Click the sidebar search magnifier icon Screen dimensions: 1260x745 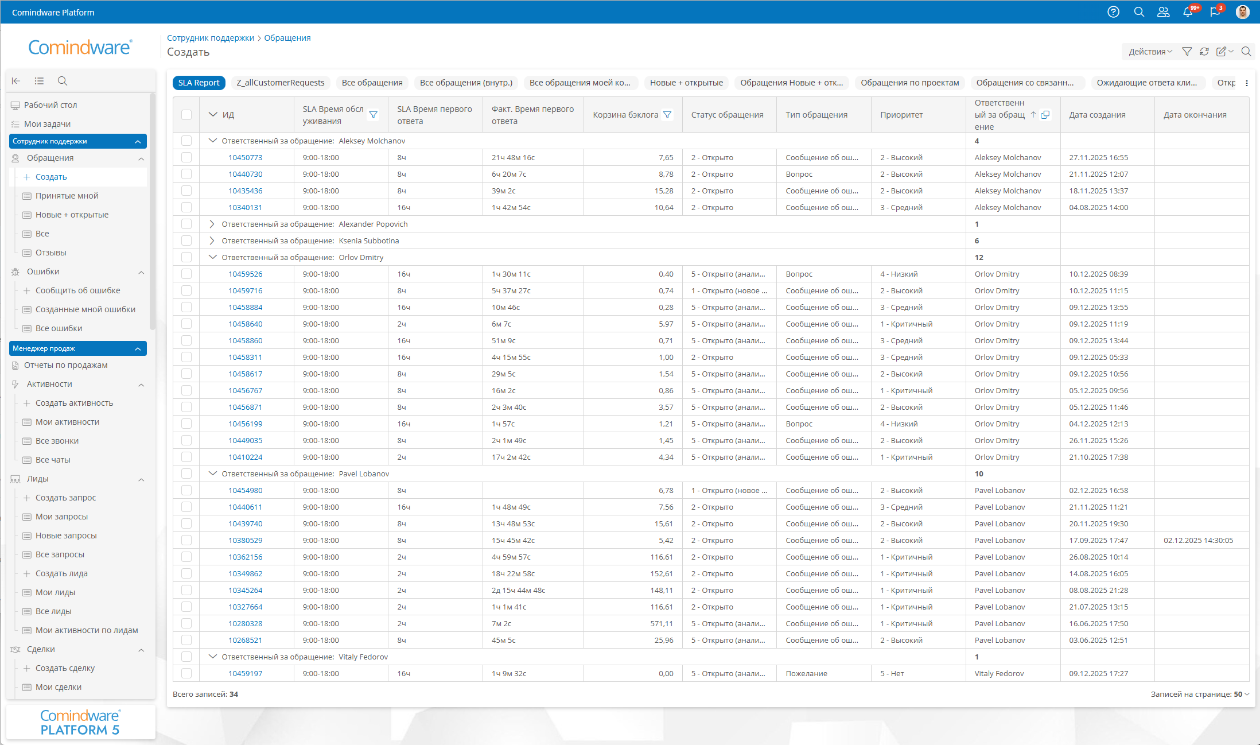[63, 81]
